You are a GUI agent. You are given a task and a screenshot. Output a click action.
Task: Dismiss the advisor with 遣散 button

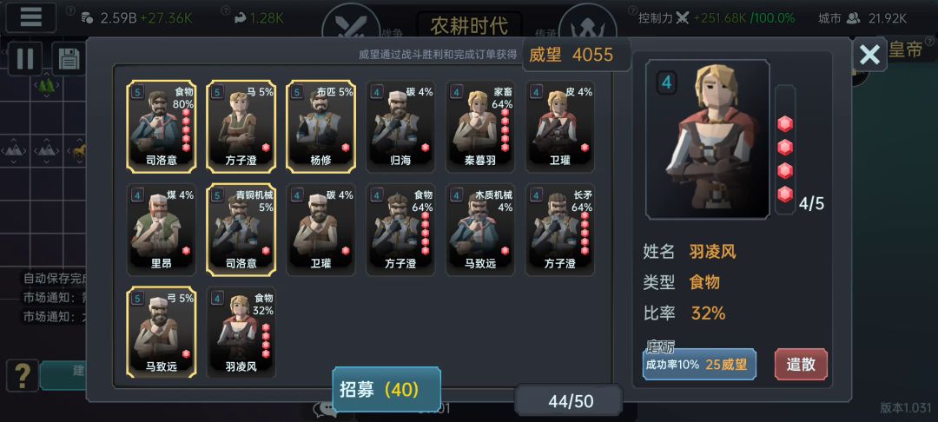pyautogui.click(x=801, y=364)
